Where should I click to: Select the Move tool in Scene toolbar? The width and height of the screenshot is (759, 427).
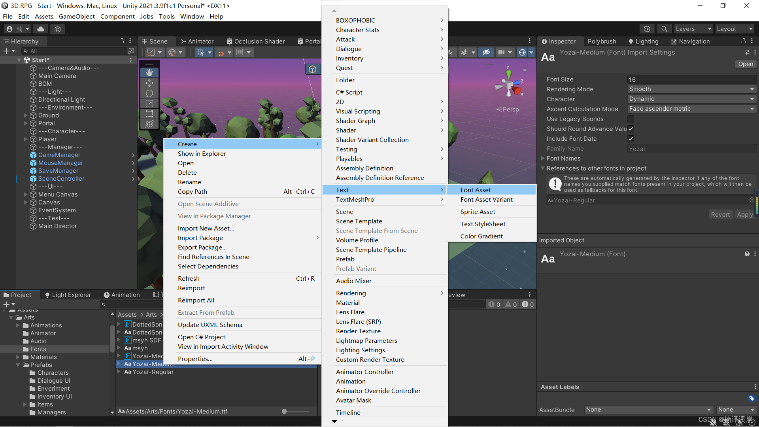click(x=149, y=83)
